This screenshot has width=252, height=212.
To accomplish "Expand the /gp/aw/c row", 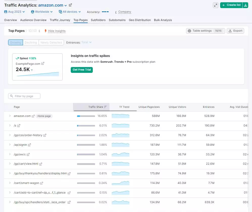I will [x=10, y=154].
